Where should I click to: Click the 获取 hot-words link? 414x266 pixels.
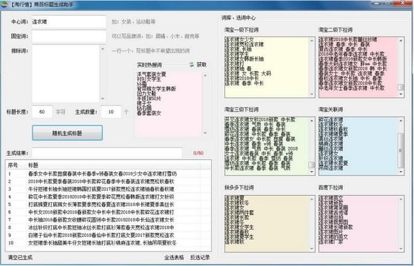click(x=201, y=64)
